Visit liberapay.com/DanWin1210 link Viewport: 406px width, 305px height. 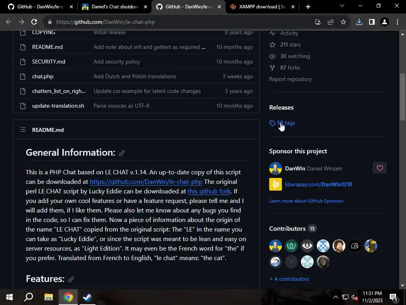318,184
